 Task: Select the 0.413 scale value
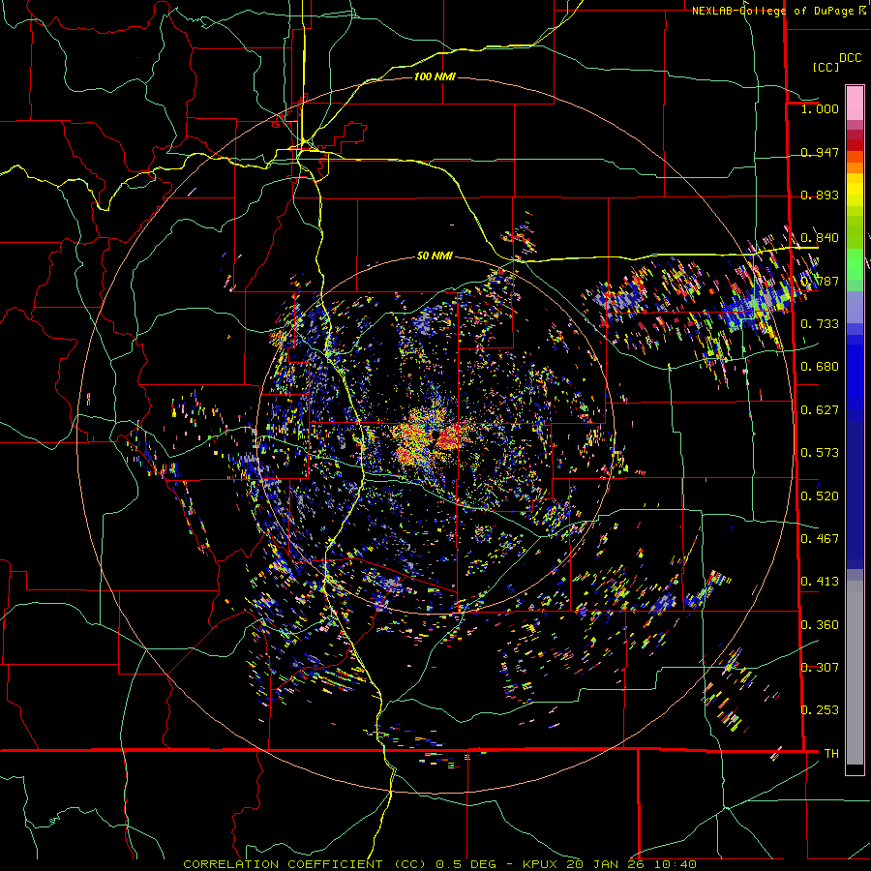[820, 582]
